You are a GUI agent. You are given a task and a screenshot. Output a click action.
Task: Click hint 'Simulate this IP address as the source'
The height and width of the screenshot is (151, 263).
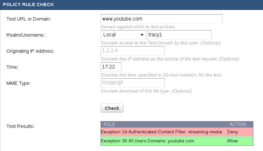(170, 59)
